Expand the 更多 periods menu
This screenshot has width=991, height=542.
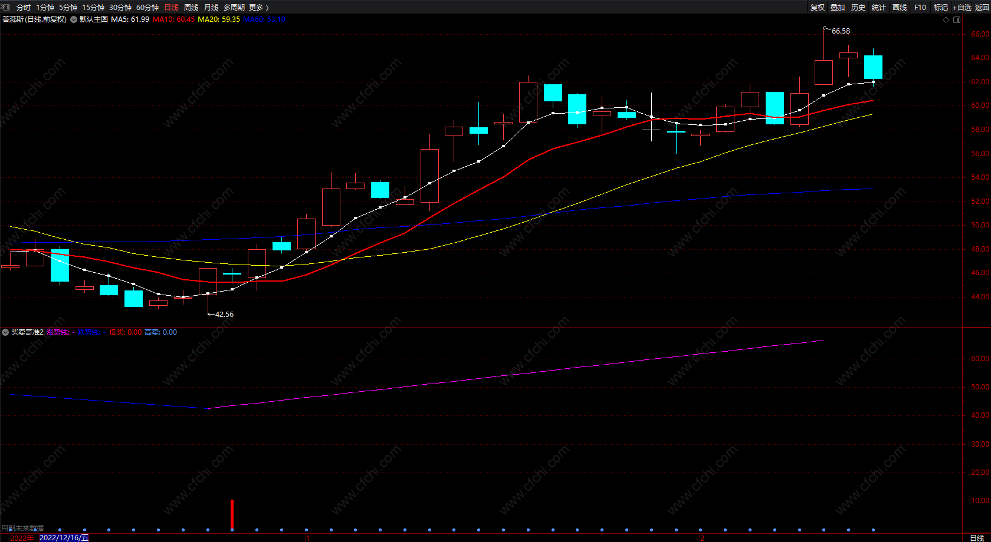[259, 8]
